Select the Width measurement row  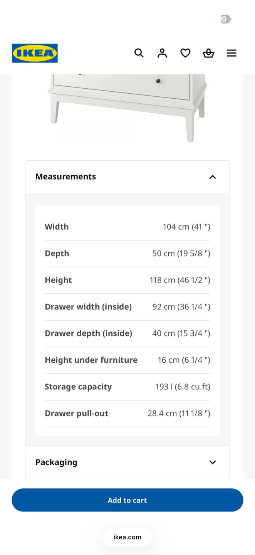tap(127, 227)
